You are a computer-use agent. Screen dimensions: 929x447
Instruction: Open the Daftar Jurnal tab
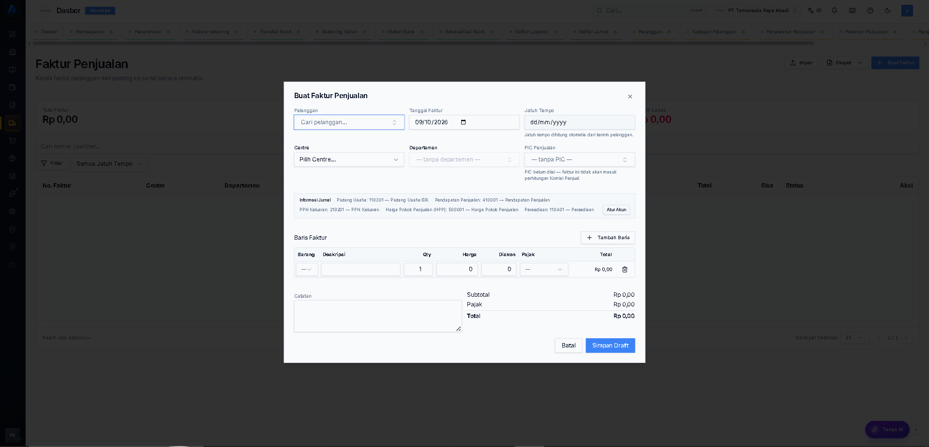[x=593, y=32]
